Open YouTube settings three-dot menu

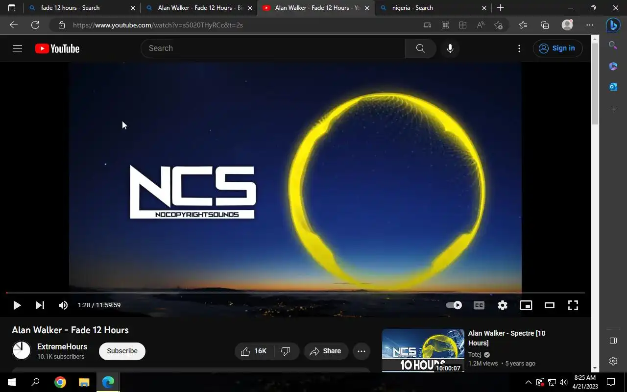click(x=519, y=48)
